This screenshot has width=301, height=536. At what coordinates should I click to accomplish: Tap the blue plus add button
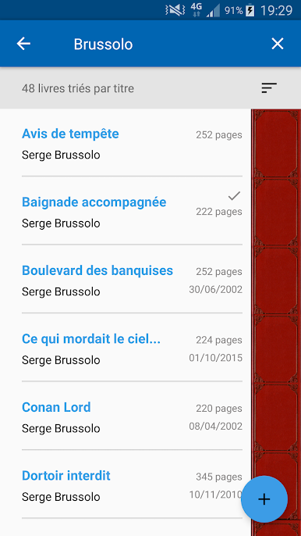pyautogui.click(x=264, y=499)
